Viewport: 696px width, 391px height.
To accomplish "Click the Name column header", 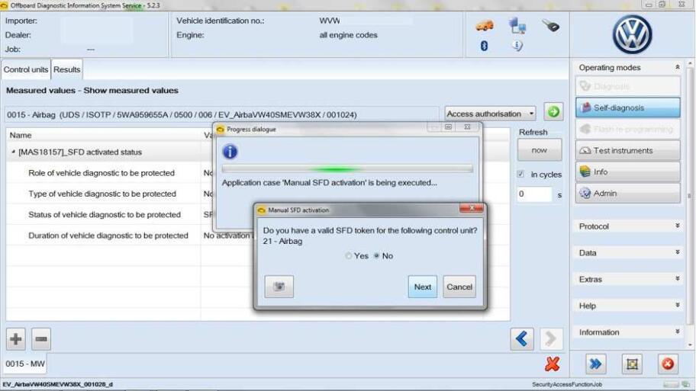I will coord(21,135).
